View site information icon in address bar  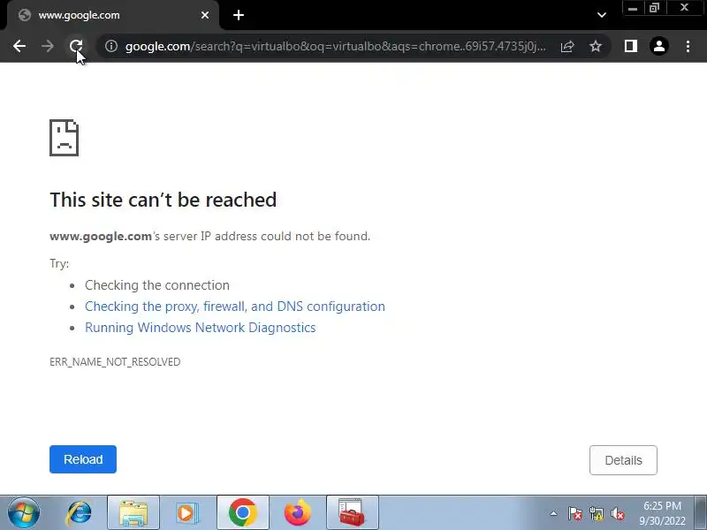tap(111, 46)
